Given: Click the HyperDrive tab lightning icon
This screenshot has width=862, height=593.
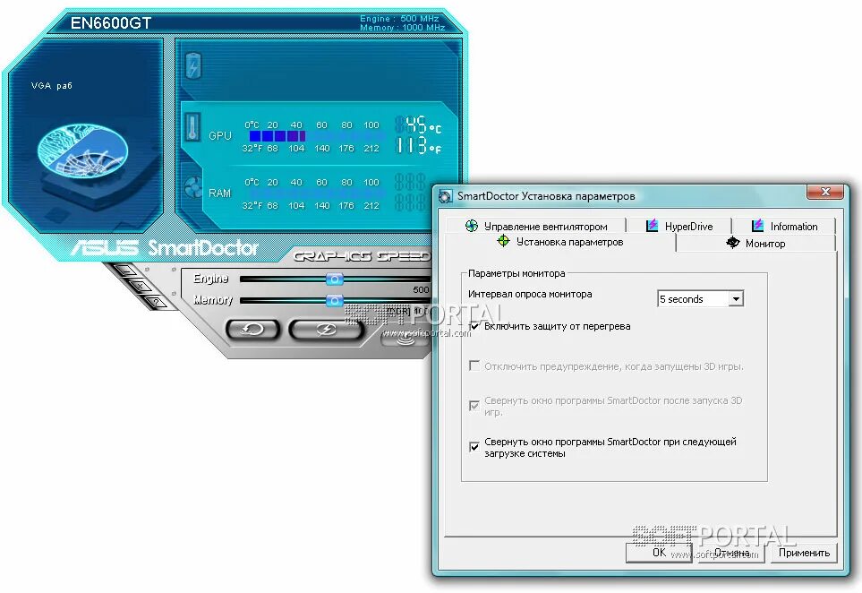Looking at the screenshot, I should pyautogui.click(x=652, y=226).
